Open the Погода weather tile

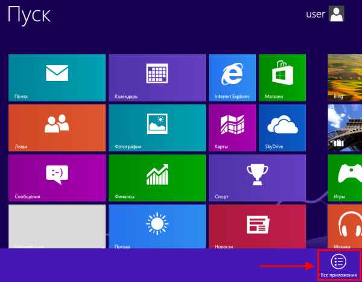(156, 226)
